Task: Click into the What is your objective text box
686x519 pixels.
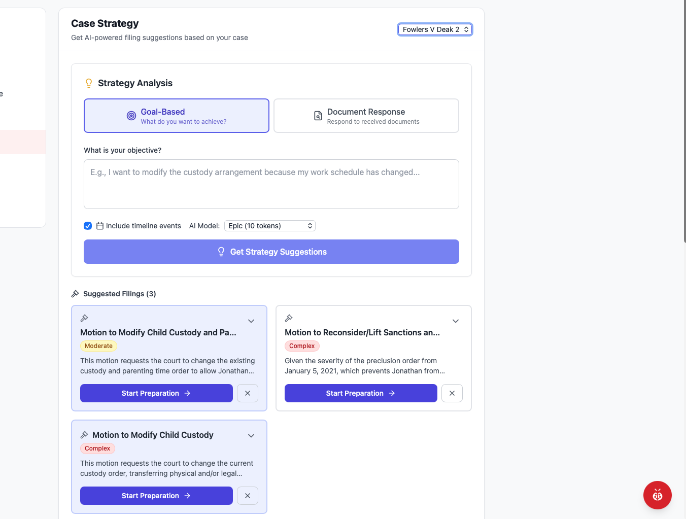Action: tap(271, 184)
